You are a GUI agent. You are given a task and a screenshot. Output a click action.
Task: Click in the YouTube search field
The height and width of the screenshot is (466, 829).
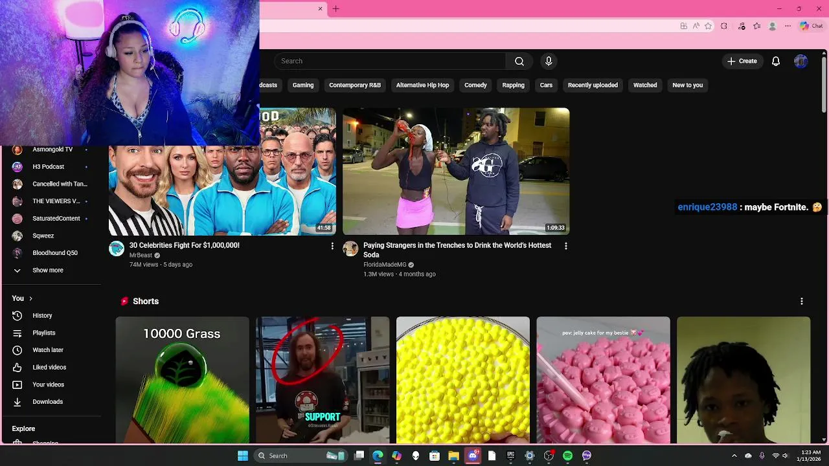[390, 61]
